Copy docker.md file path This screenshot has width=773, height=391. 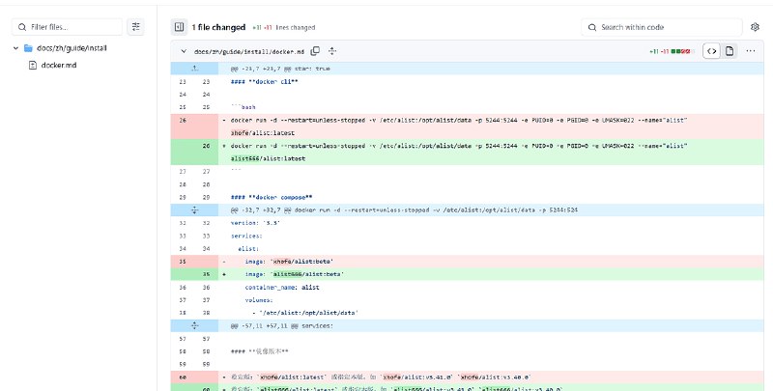click(315, 51)
